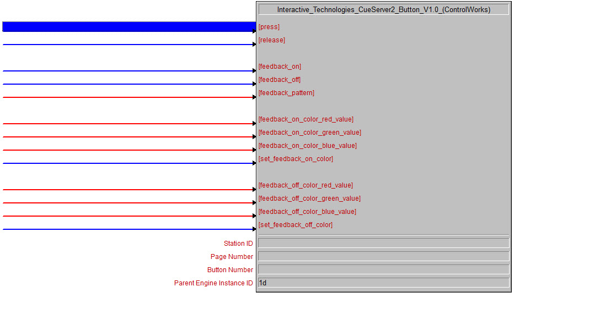Screen dimensions: 616x320
Task: Click the Page Number parameter name
Action: pyautogui.click(x=232, y=257)
